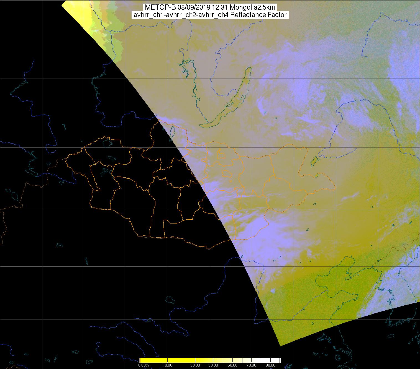Click the 10.00 colorbar tick label
Screen dimensions: 420x369
[x=168, y=365]
